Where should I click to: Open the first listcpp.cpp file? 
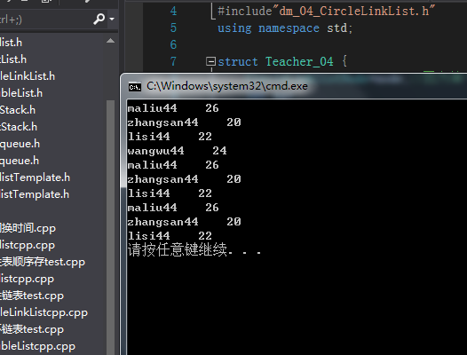click(28, 246)
